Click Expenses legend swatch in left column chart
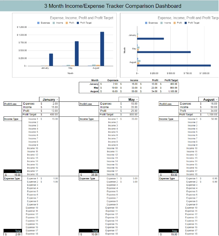 point(39,22)
